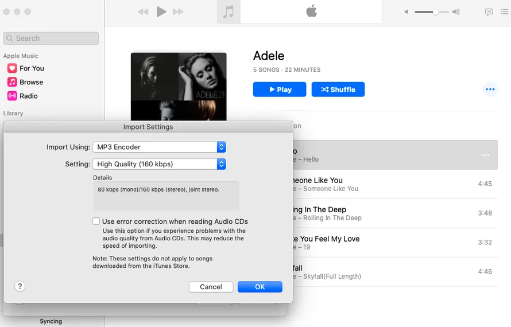
Task: Click the Play transport button in toolbar
Action: coord(161,11)
